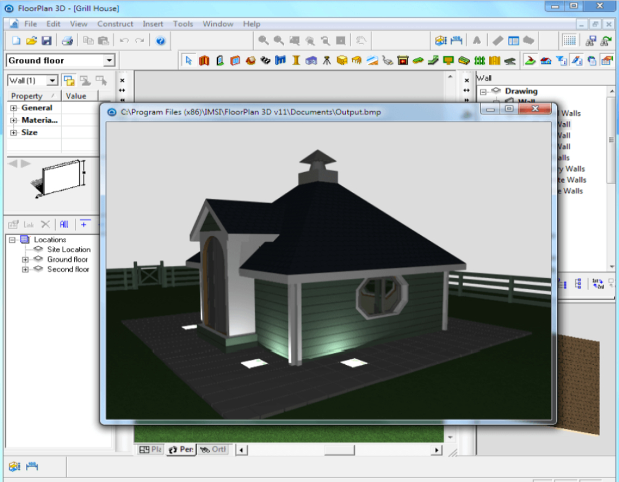Choose the arrow selection tool
619x482 pixels.
188,61
